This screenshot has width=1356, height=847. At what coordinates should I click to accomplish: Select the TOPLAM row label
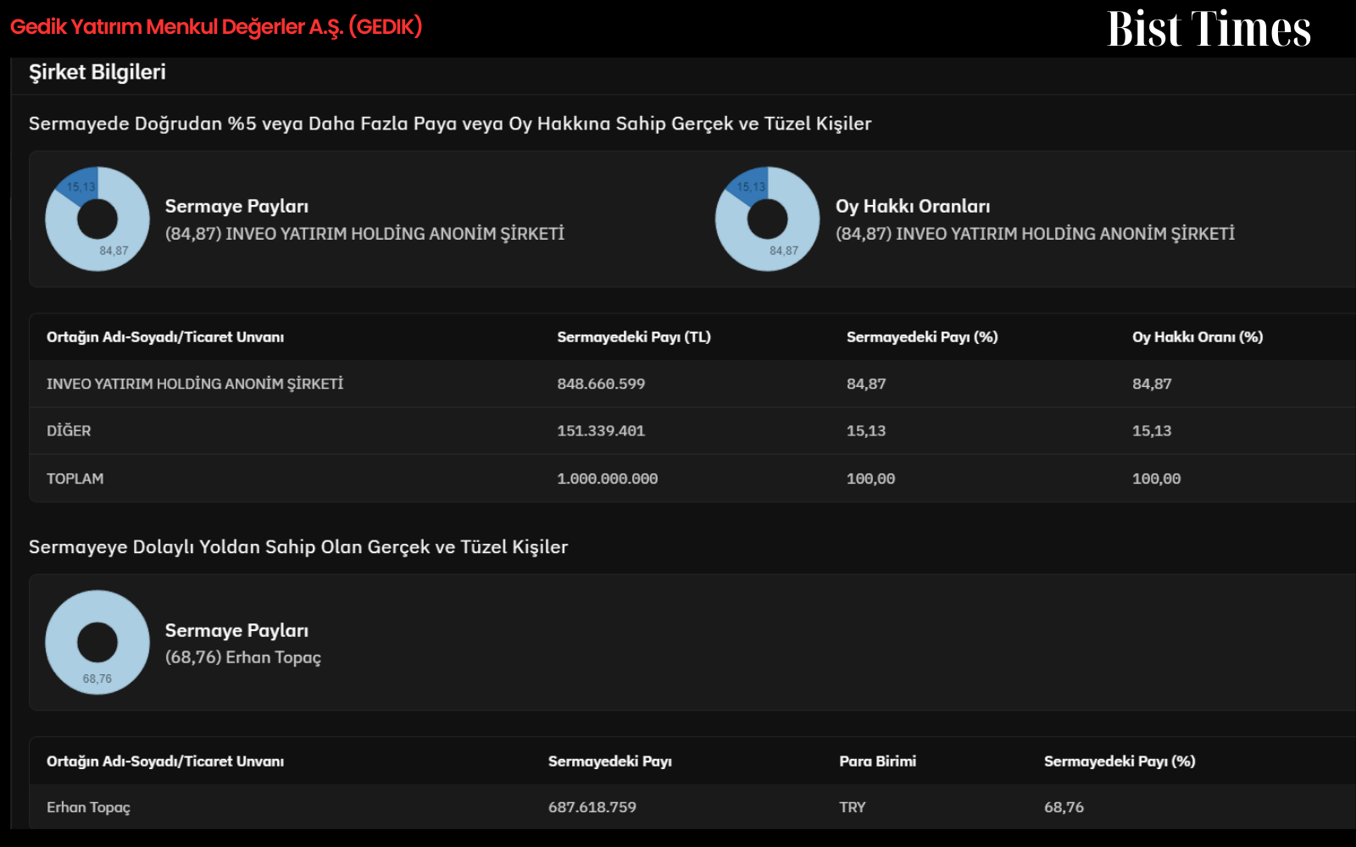[75, 479]
